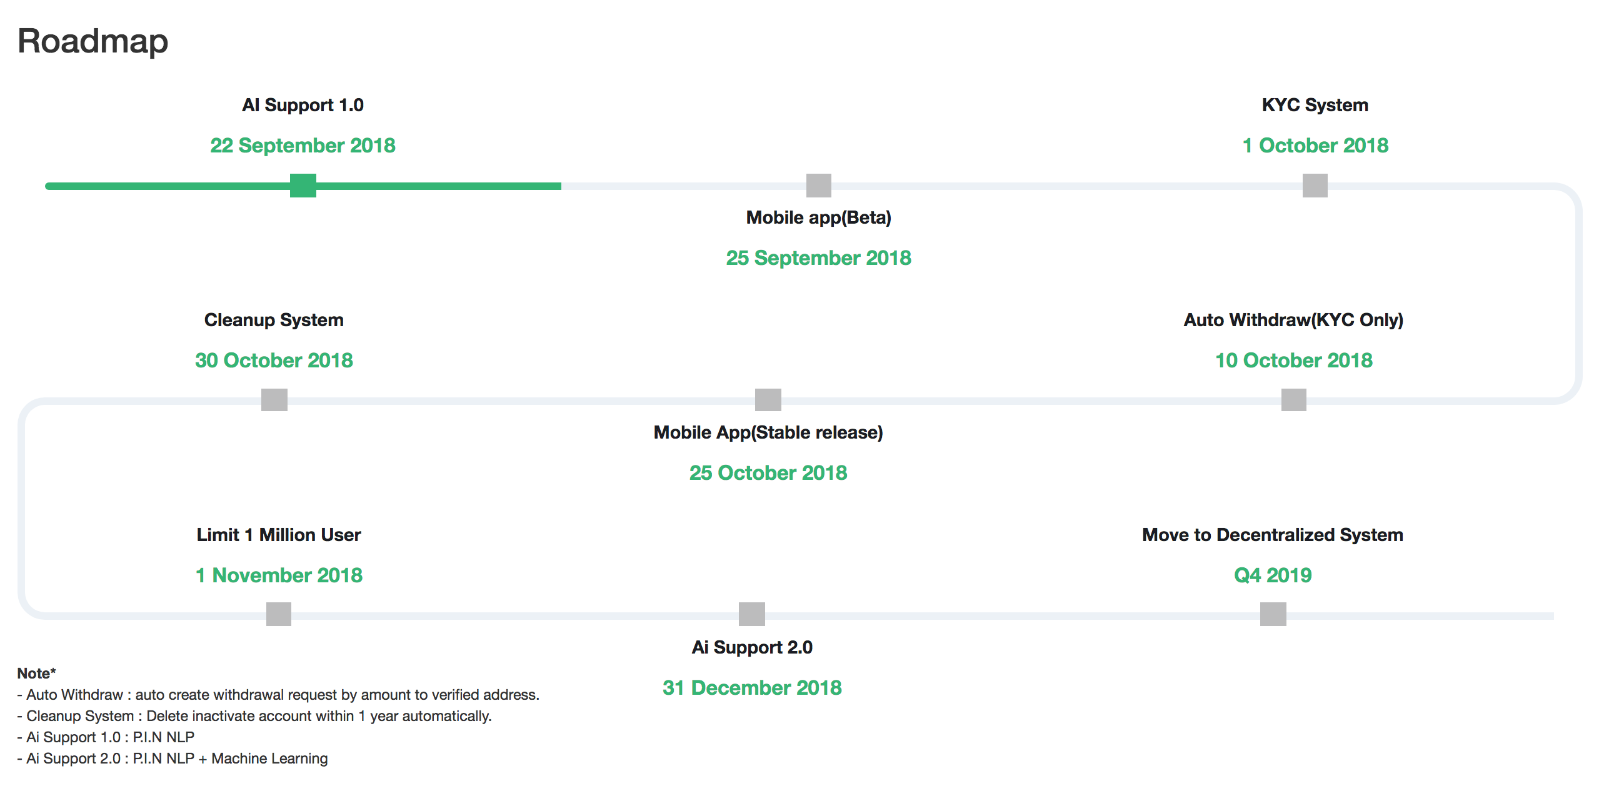This screenshot has width=1599, height=791.
Task: Select the Auto Withdraw(KYC Only) milestone marker
Action: pyautogui.click(x=1294, y=400)
